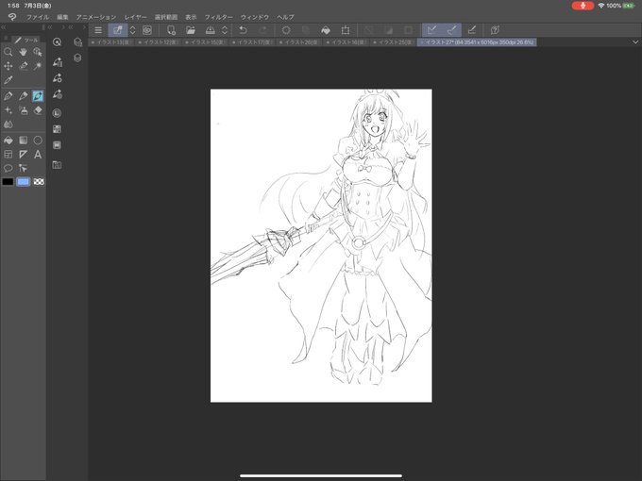Open the hamburger menu in command bar

[x=98, y=30]
